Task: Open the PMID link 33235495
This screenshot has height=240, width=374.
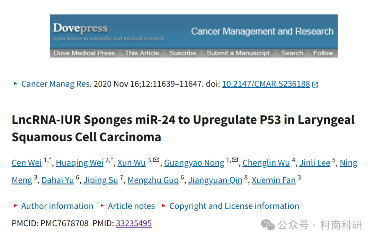Action: click(x=134, y=223)
